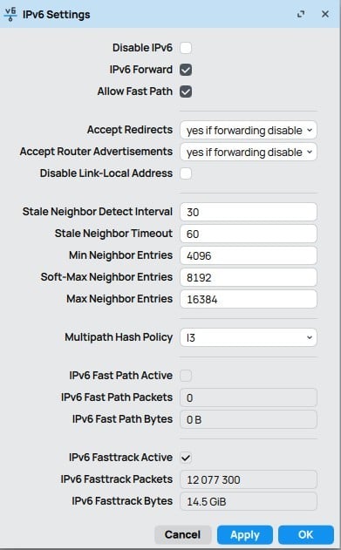Click the detach window icon
341x550 pixels.
pos(301,14)
